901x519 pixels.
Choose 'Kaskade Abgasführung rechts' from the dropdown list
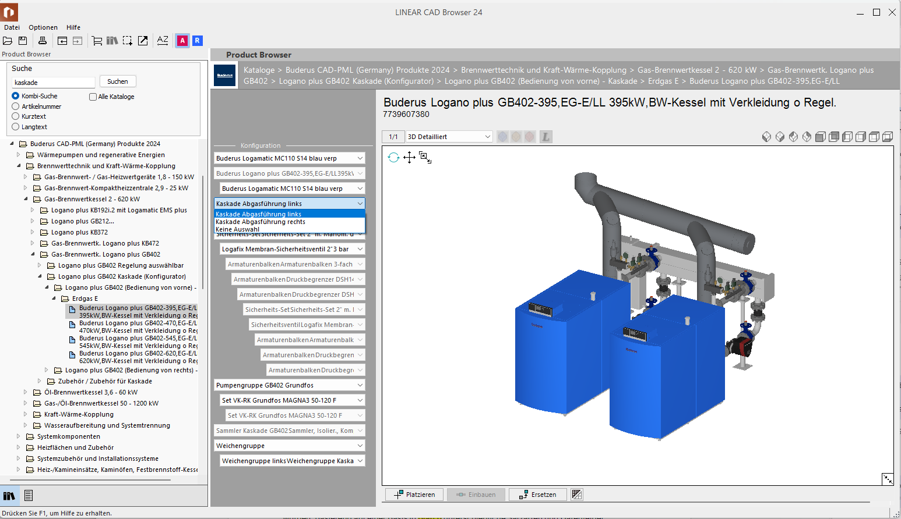tap(261, 222)
